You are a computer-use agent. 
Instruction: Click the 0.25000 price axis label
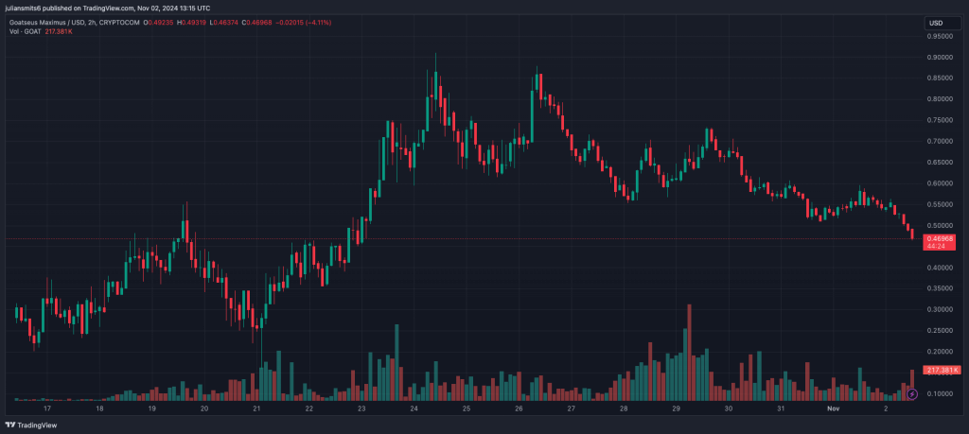click(939, 331)
